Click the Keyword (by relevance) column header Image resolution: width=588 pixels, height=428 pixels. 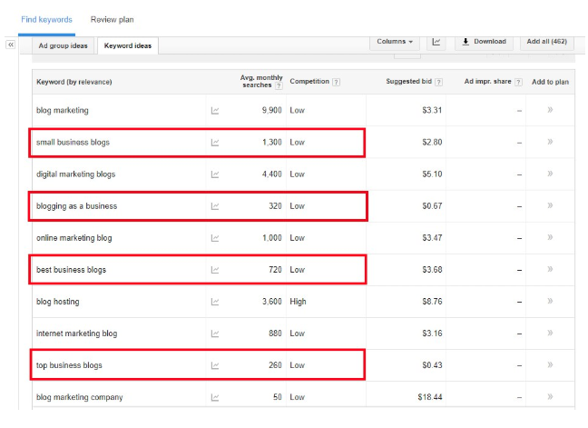(x=74, y=82)
